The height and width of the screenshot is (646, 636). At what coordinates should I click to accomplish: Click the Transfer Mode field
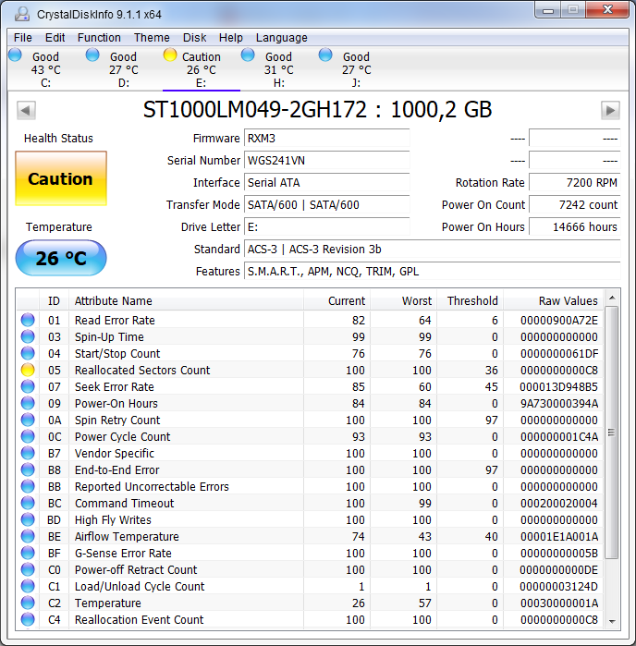(327, 205)
